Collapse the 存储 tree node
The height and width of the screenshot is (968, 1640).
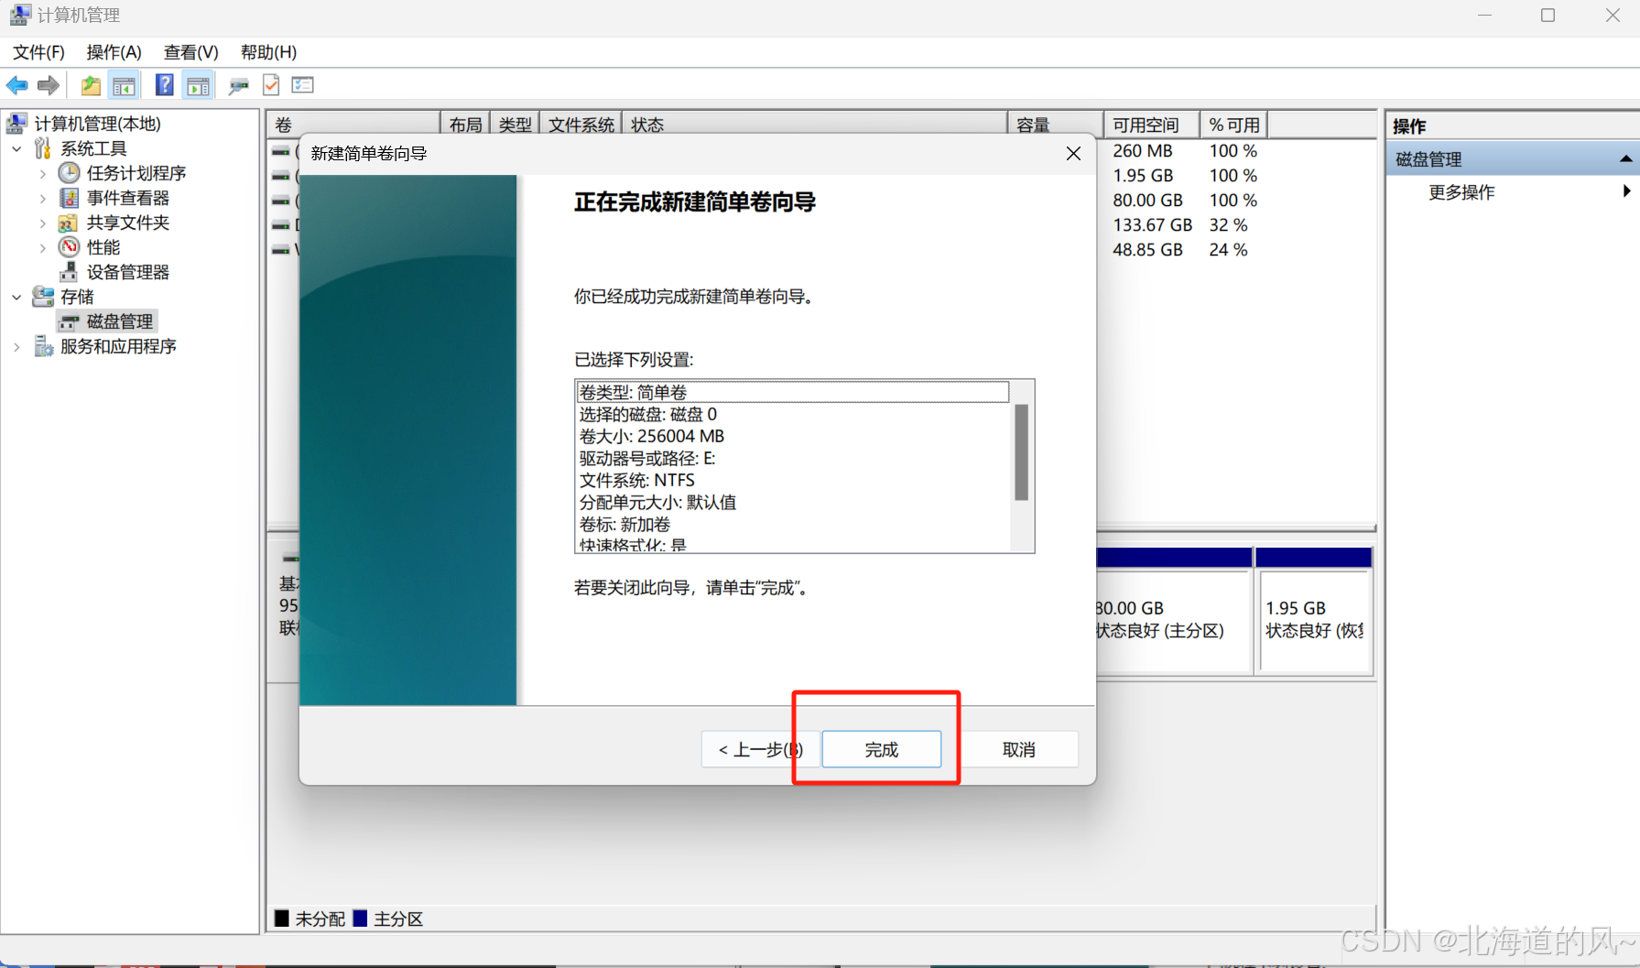point(16,296)
